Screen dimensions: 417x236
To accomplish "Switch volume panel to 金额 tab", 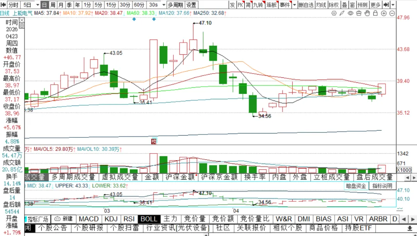I will click(x=152, y=177).
